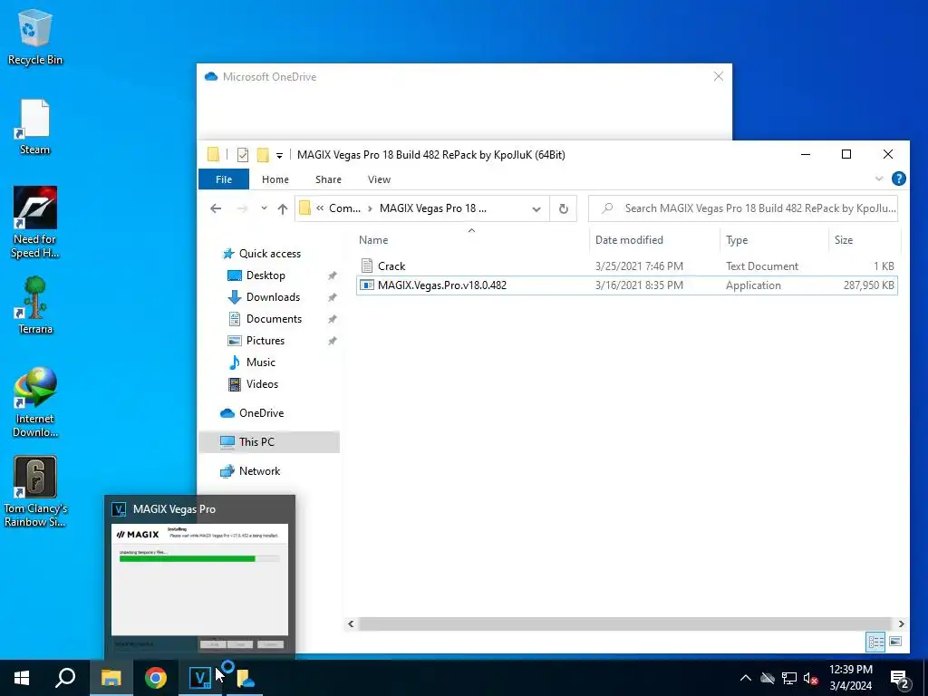
Task: Switch to the Home ribbon tab
Action: click(x=275, y=179)
